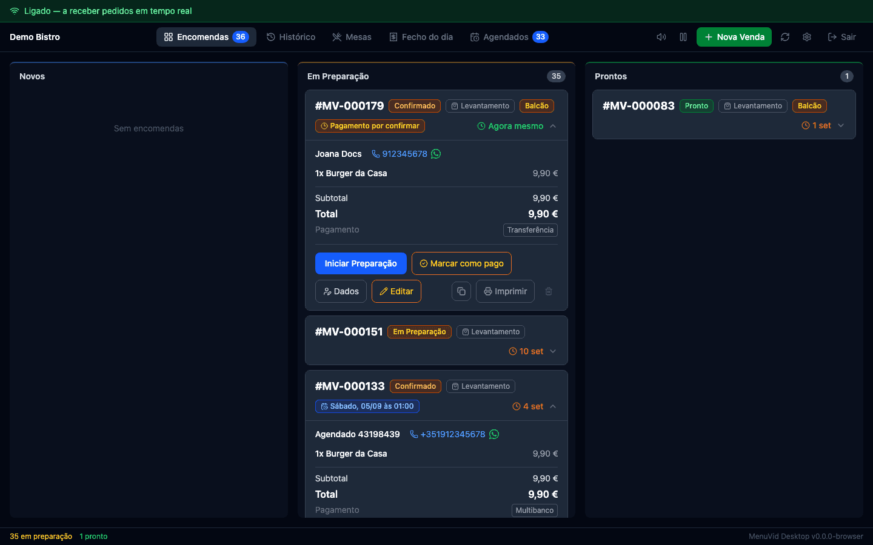Screen dimensions: 873x545
Task: Click the Agora mesmo time label
Action: coord(510,126)
